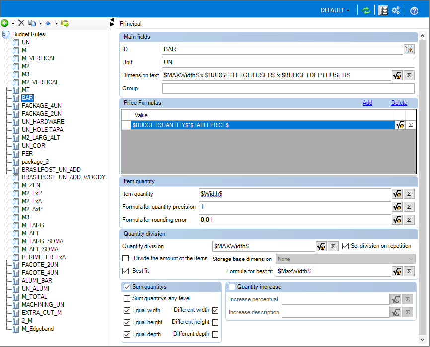Click the green refresh arrows icon

(366, 11)
